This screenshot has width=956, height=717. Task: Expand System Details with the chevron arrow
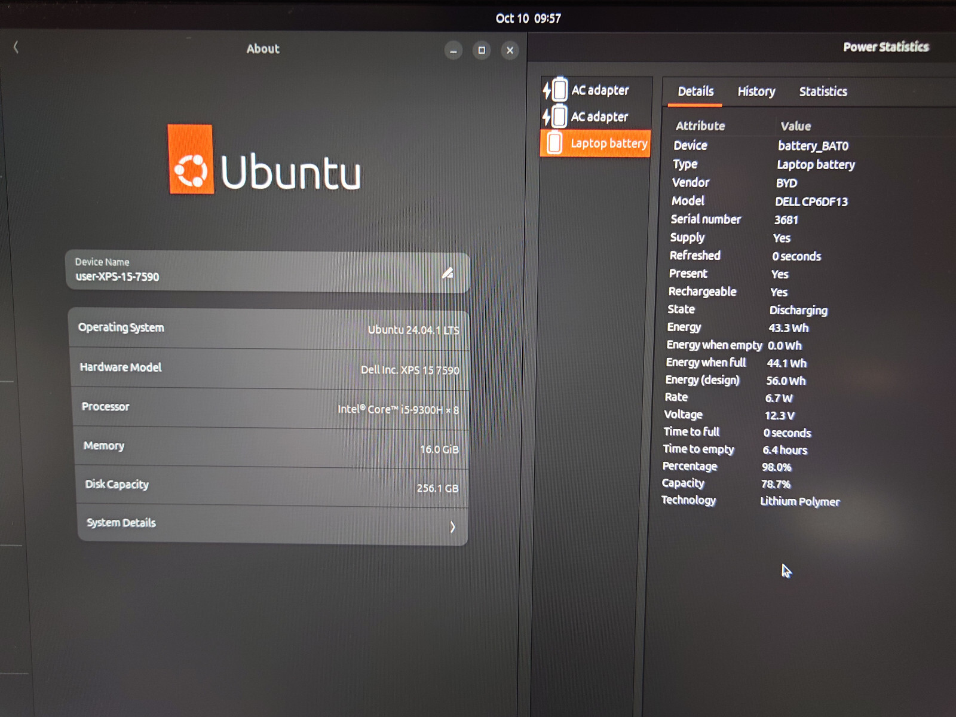[x=452, y=526]
